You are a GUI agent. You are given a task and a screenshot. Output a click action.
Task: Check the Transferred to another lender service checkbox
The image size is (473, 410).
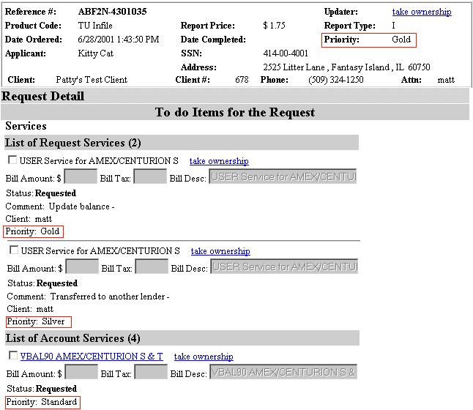coord(14,250)
